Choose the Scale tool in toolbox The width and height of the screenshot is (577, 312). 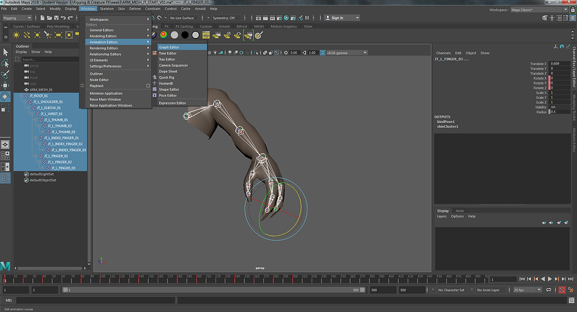[6, 108]
